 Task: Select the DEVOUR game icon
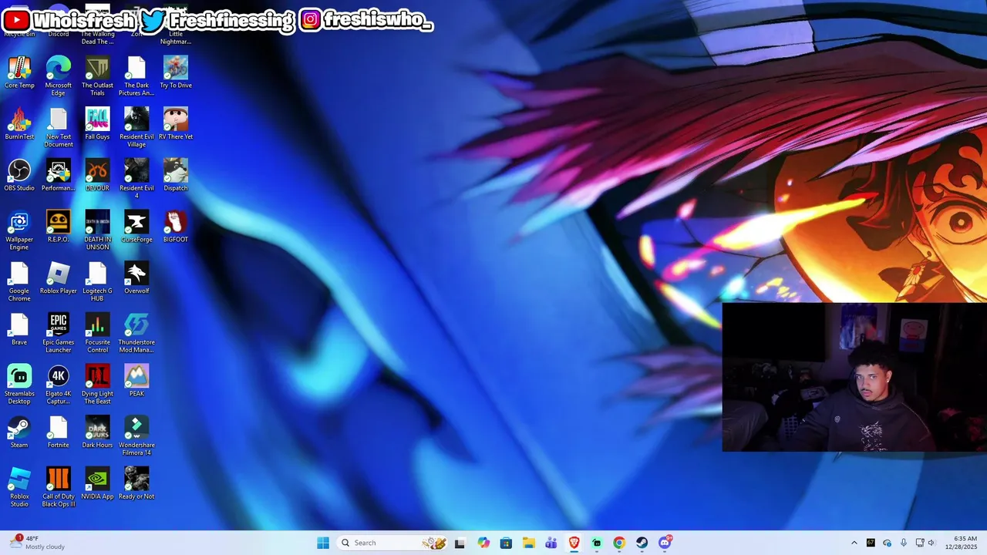point(97,176)
